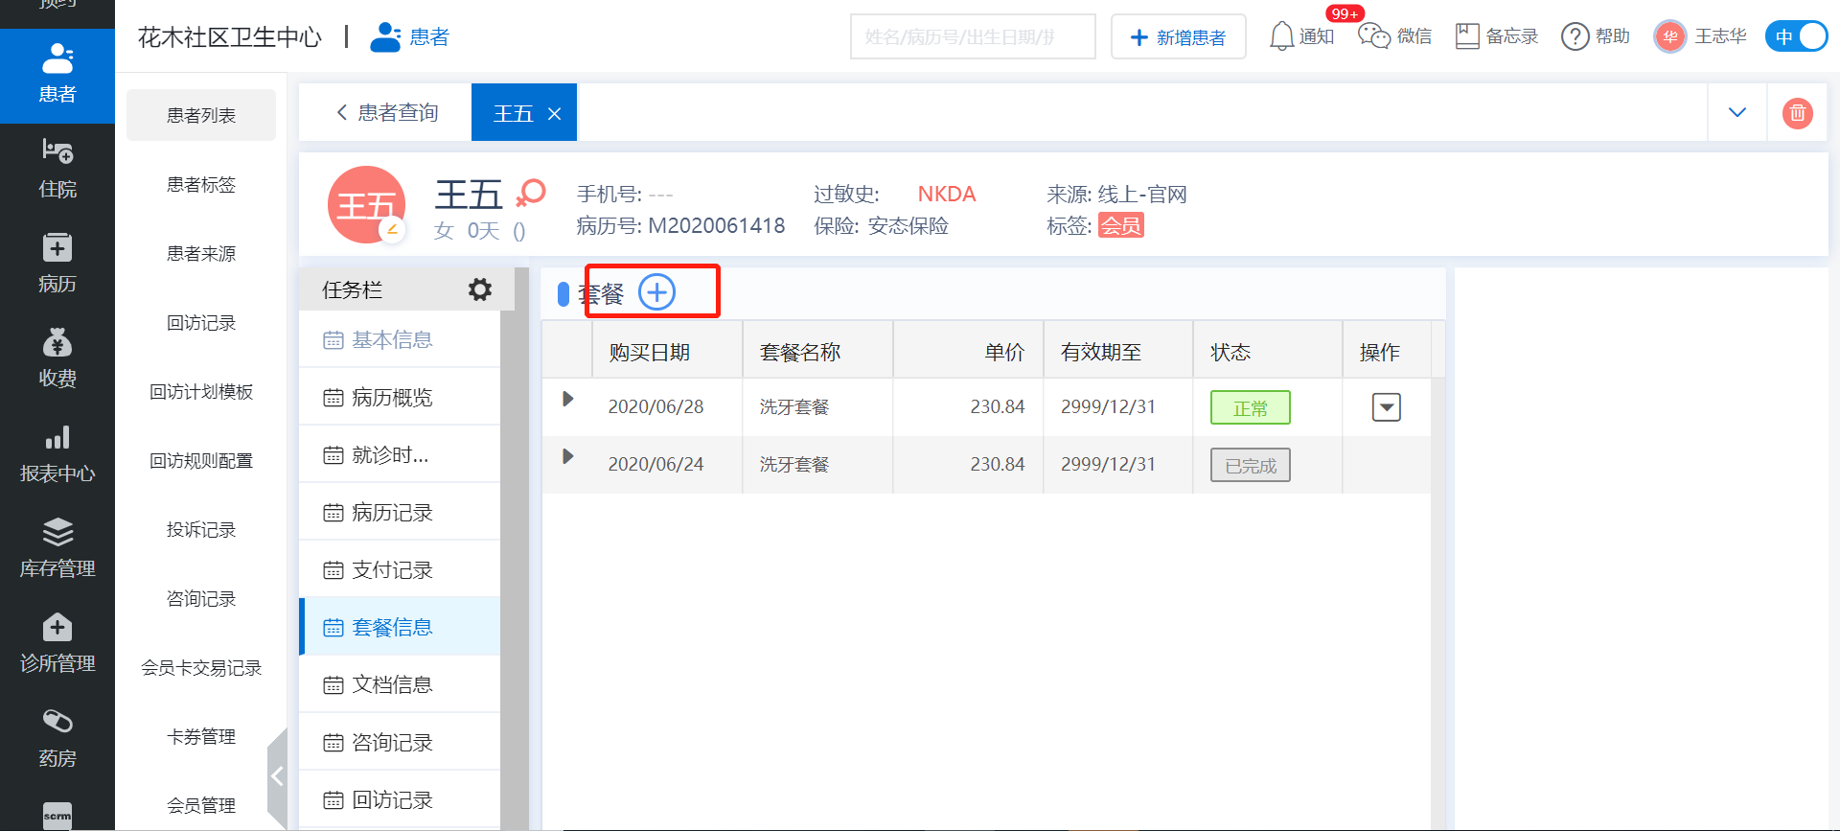This screenshot has height=831, width=1840.
Task: Open 投诉记录 in the side menu
Action: point(201,529)
